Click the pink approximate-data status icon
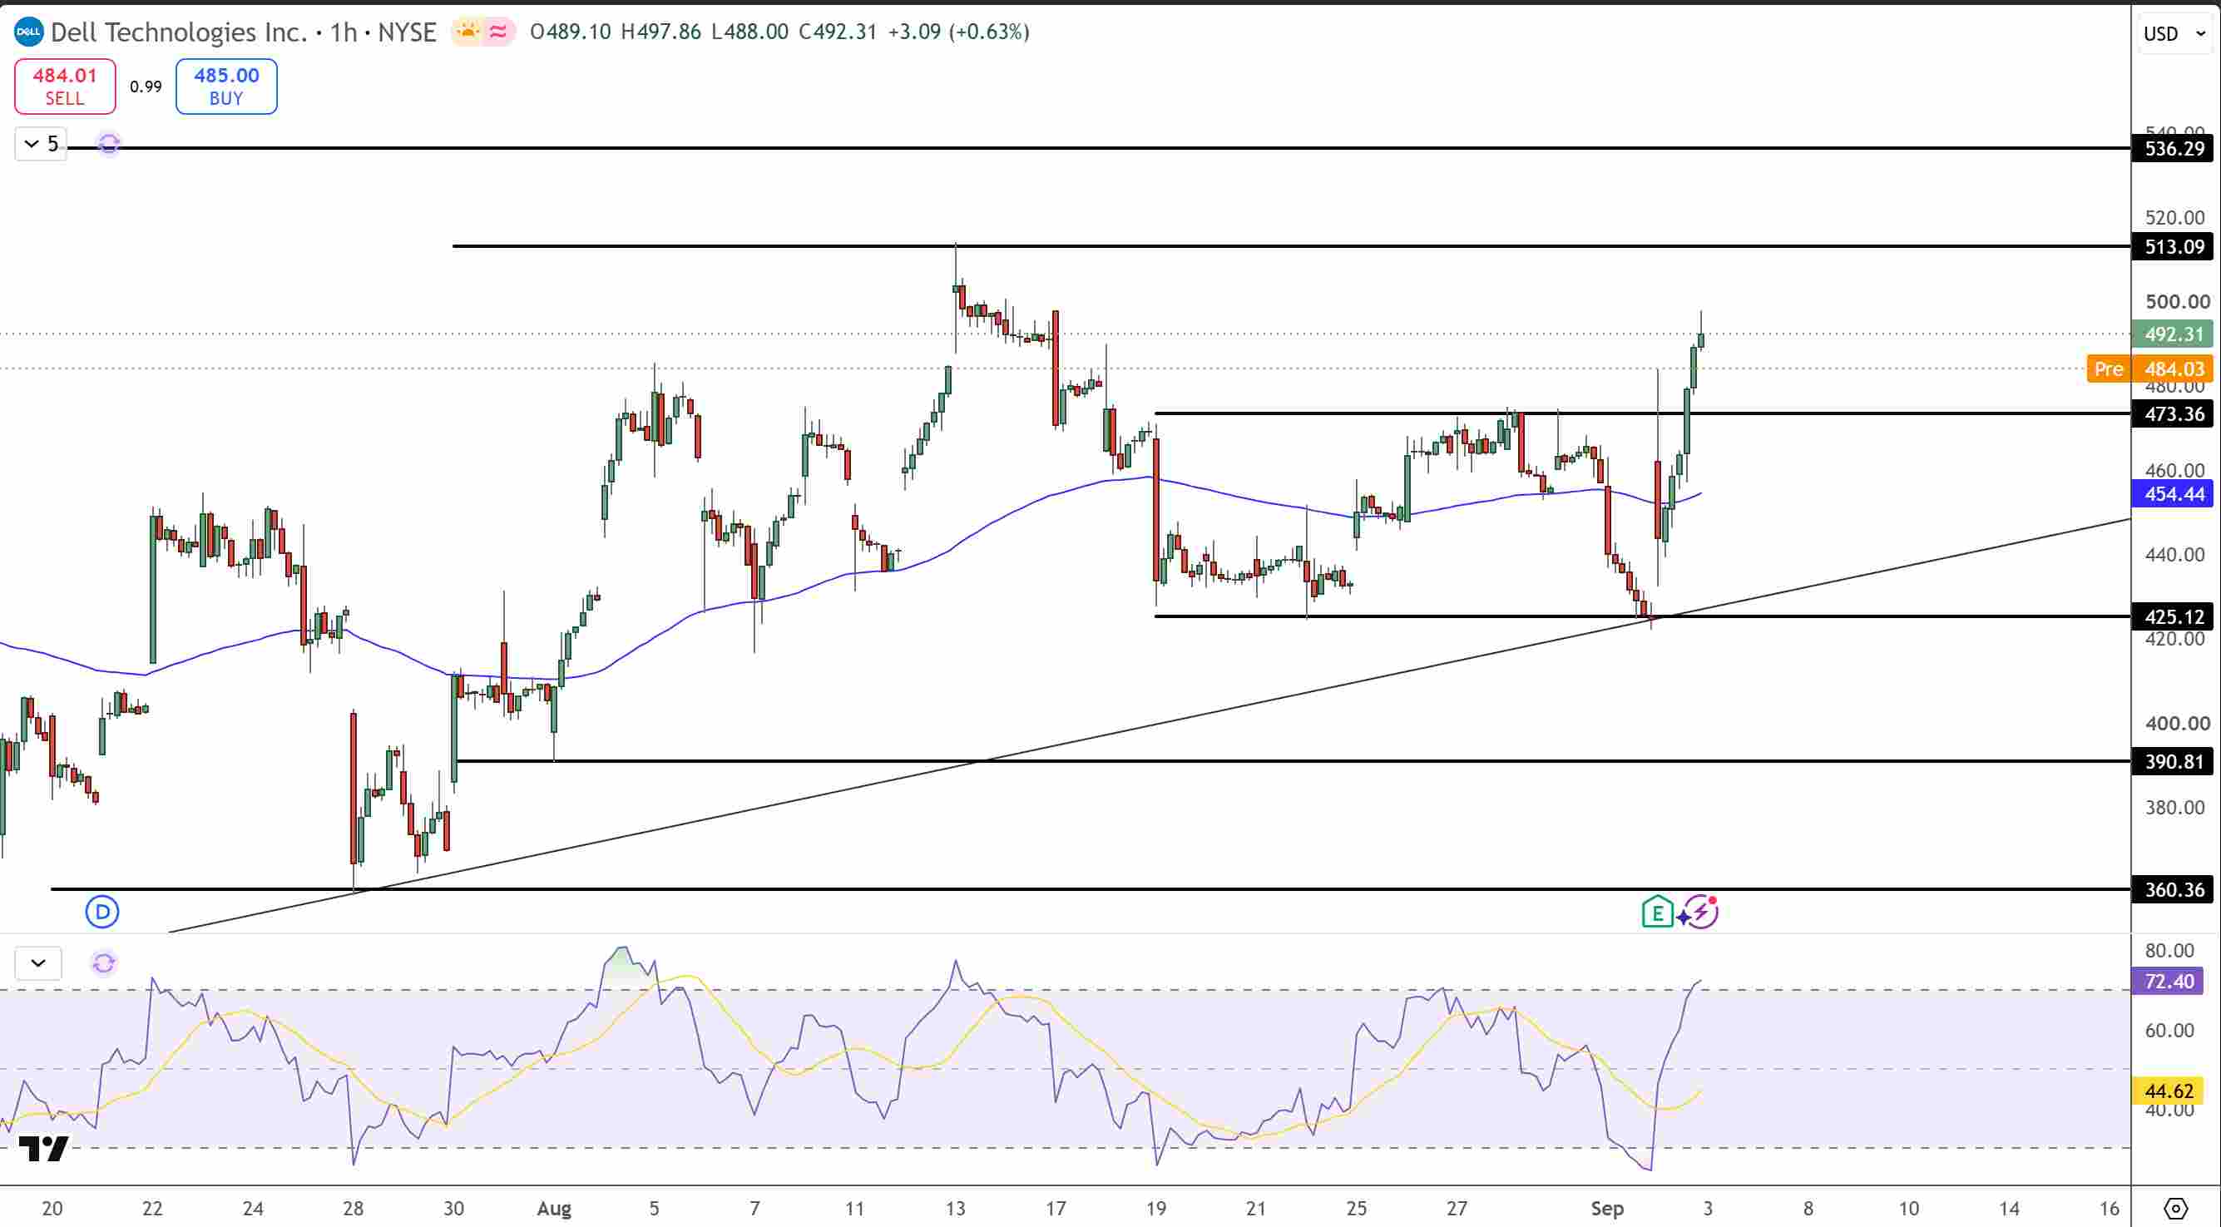Viewport: 2221px width, 1227px height. pos(498,32)
